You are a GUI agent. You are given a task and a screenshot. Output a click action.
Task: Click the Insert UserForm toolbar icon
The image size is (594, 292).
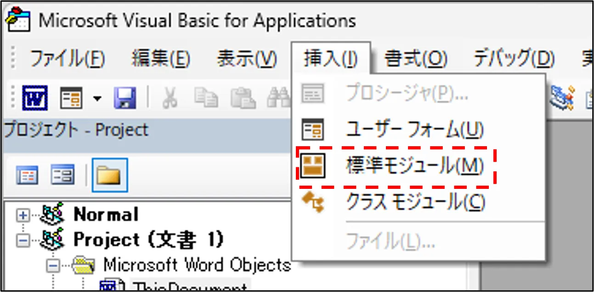click(72, 98)
